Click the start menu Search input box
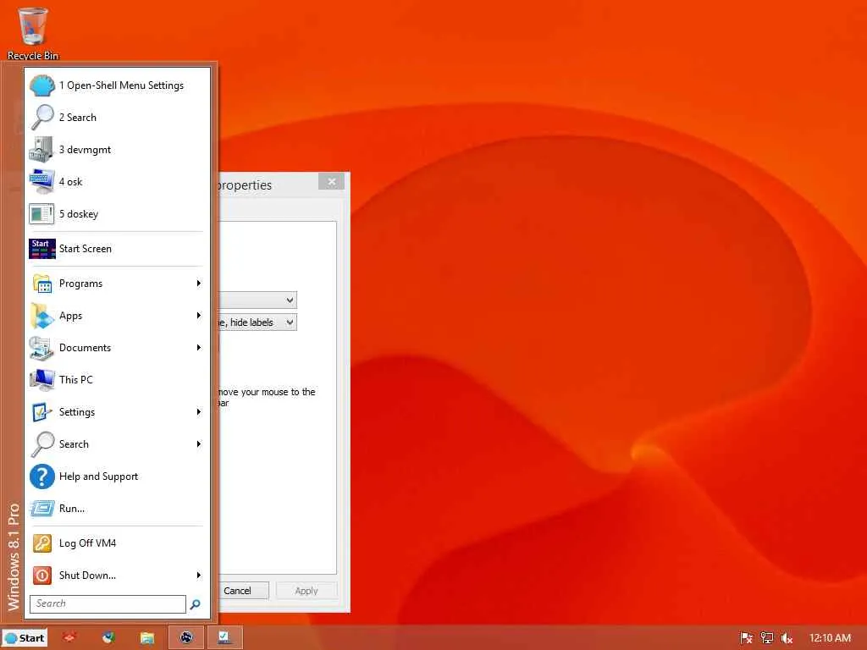The height and width of the screenshot is (650, 867). [x=108, y=603]
